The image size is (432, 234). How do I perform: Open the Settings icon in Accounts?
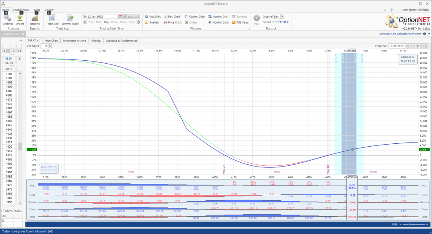(x=8, y=18)
